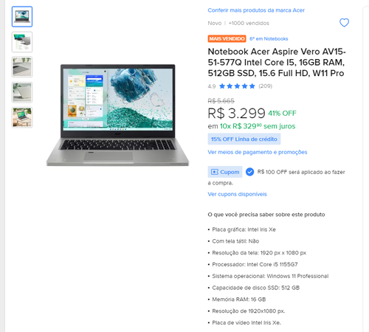Open link to more Acer brand products
The height and width of the screenshot is (332, 369).
pyautogui.click(x=256, y=10)
